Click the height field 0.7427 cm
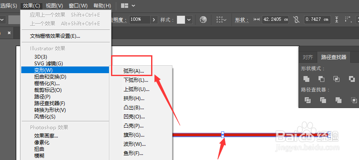 [318, 20]
